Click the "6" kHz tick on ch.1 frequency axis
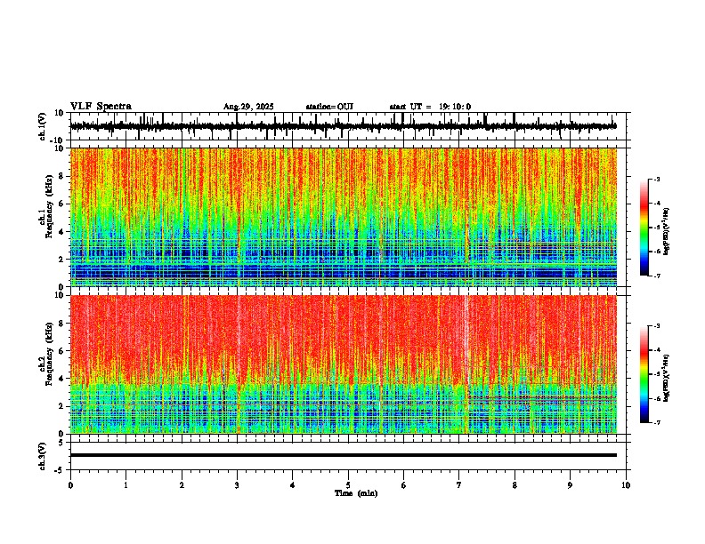 62,204
